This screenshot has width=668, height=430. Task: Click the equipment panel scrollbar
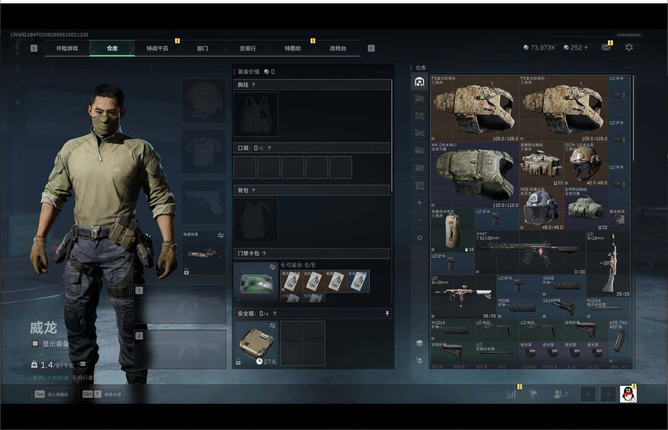tap(391, 135)
